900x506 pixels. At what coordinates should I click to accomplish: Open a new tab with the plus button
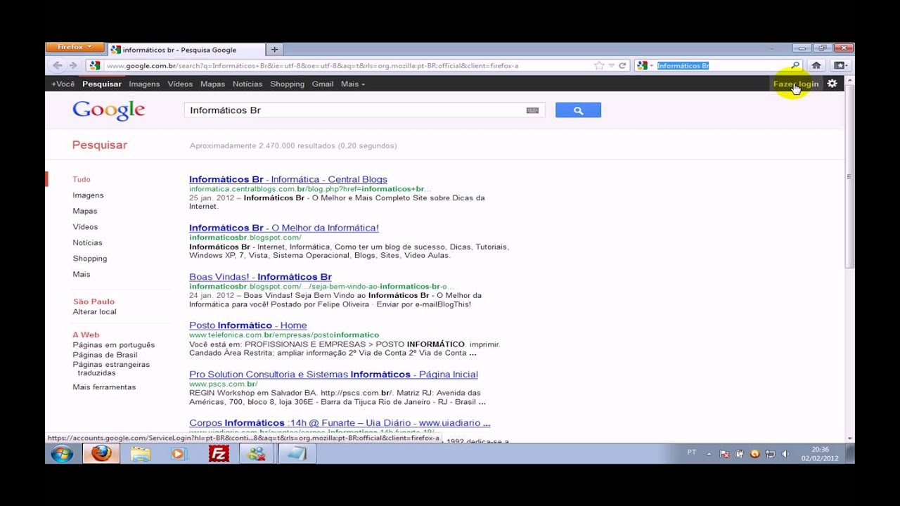tap(274, 49)
